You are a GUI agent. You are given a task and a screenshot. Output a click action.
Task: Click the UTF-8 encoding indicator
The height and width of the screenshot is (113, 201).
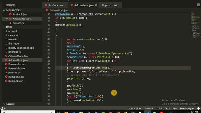point(159,108)
